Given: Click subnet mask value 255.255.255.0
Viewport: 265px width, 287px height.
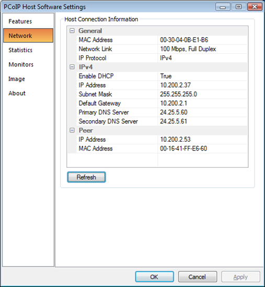Looking at the screenshot, I should point(178,94).
